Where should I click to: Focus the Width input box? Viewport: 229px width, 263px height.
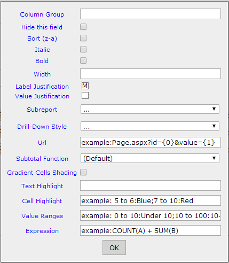tap(151, 74)
